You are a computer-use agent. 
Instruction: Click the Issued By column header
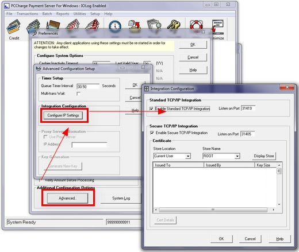coord(229,165)
